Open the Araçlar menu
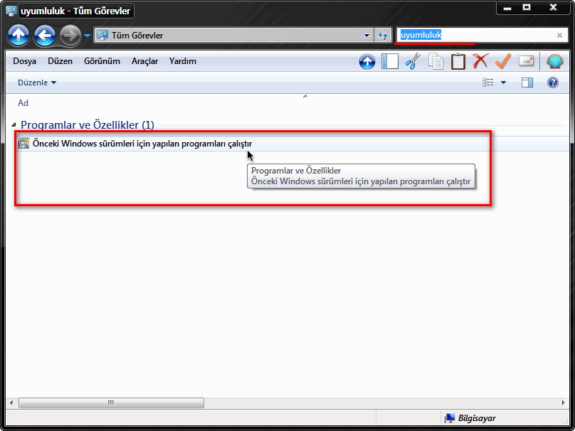 coord(145,61)
